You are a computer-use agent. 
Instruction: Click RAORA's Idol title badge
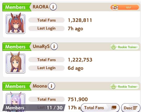tap(125, 7)
